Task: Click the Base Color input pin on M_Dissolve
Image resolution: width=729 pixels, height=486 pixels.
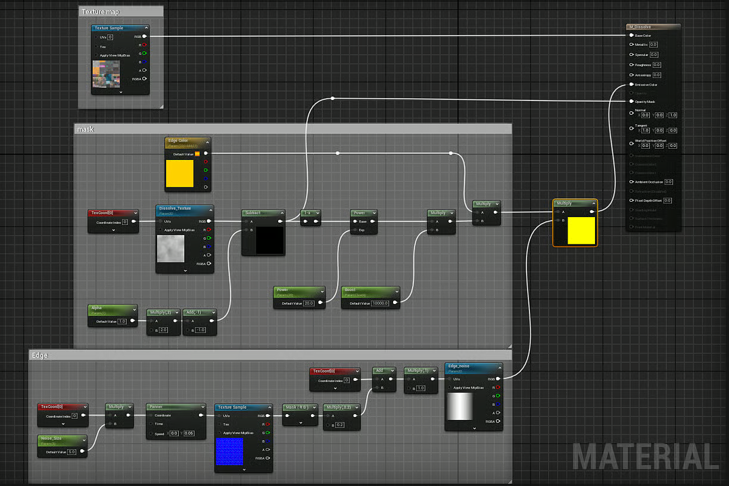Action: [x=631, y=35]
